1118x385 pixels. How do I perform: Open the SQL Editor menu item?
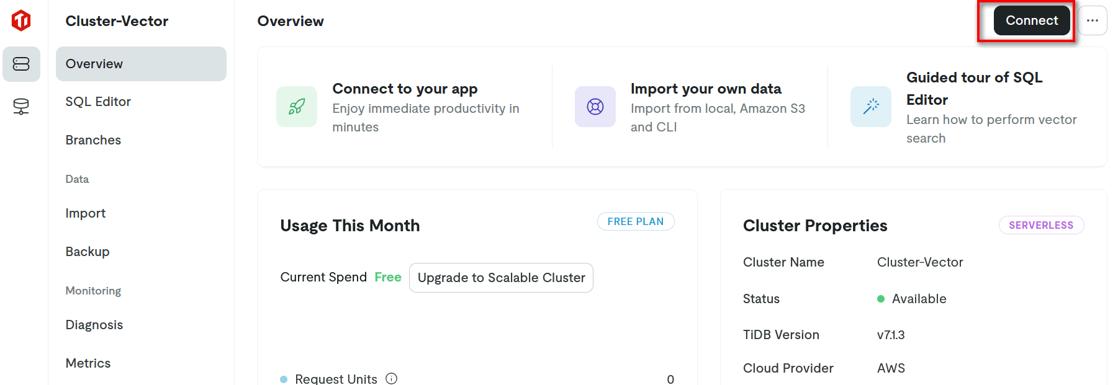click(x=98, y=102)
